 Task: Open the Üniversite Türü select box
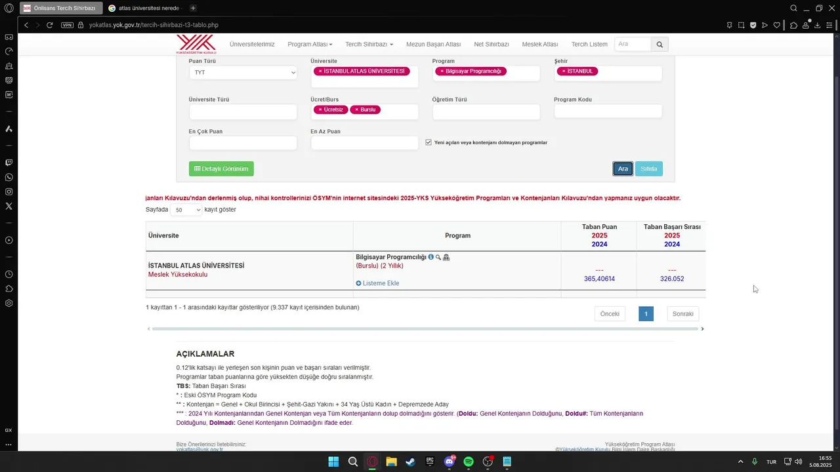tap(243, 112)
